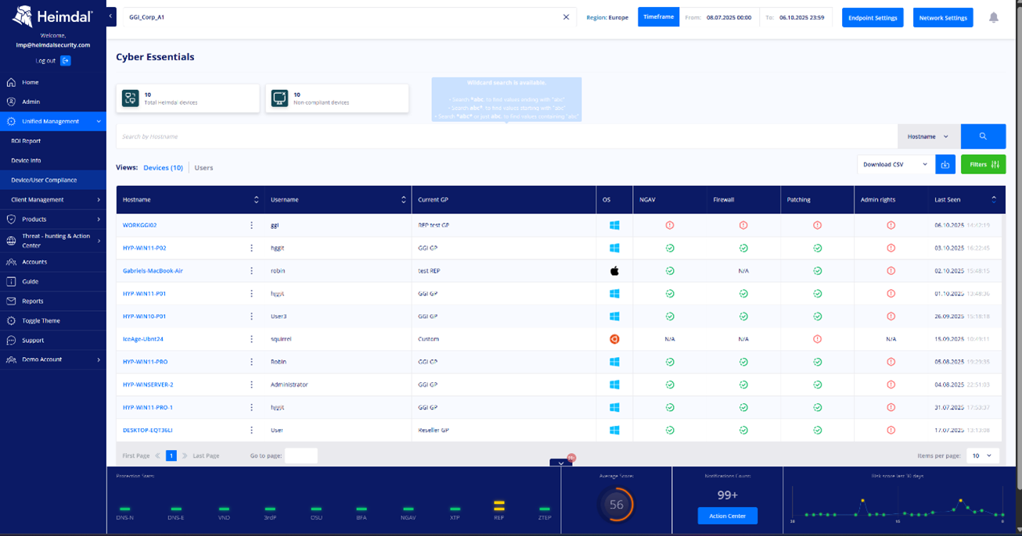1022x536 pixels.
Task: Expand the Products sidebar menu
Action: point(53,219)
